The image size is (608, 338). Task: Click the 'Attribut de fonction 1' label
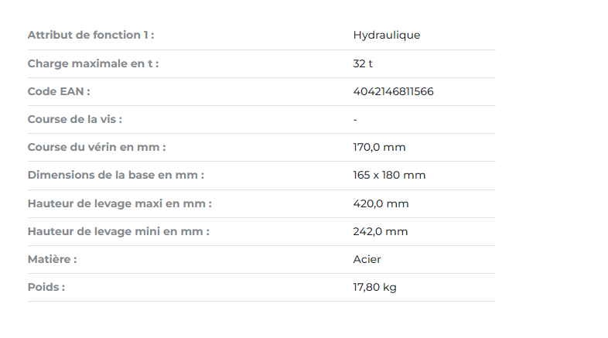(91, 35)
